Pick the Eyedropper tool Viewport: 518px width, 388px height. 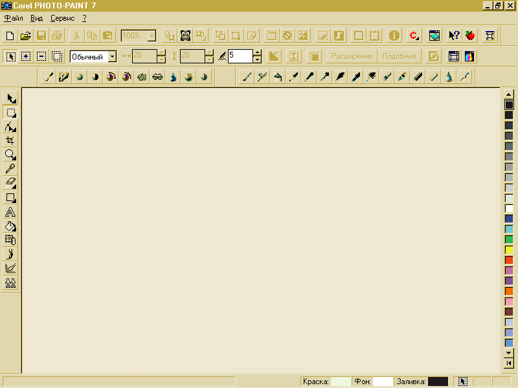coord(10,169)
